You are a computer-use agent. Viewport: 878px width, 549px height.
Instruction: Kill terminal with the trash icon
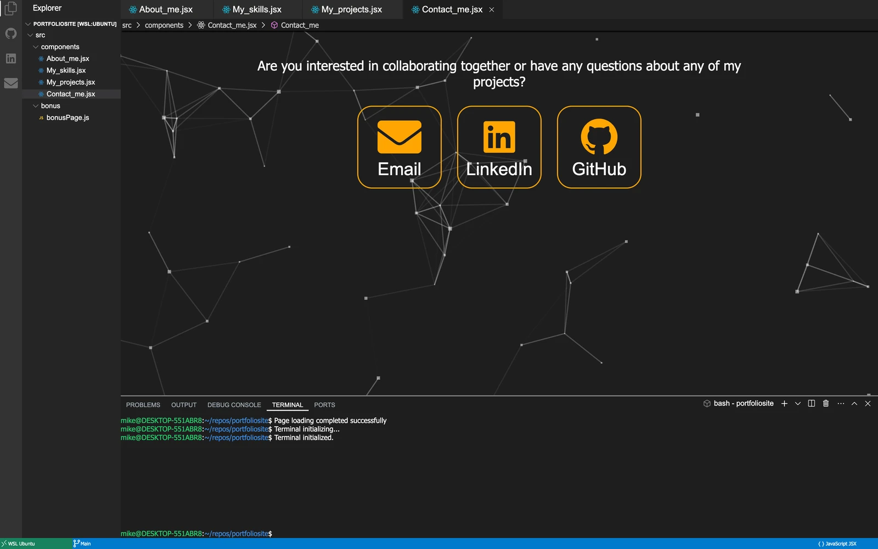826,404
